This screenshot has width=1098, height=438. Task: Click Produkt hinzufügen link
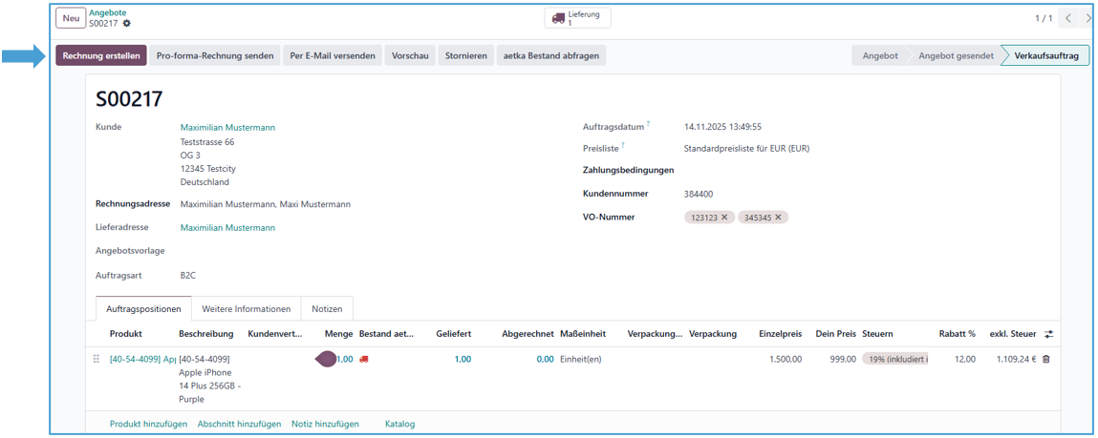tap(148, 424)
